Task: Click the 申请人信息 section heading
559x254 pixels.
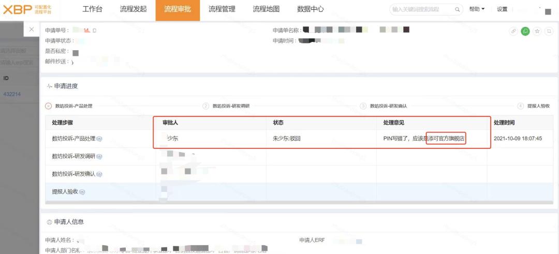Action: 69,222
